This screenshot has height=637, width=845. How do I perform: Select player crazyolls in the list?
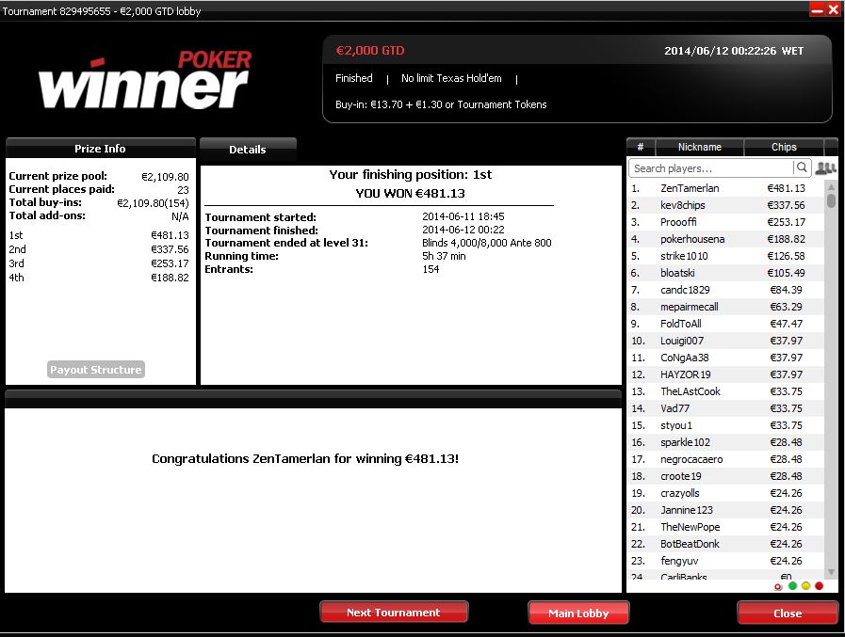click(x=726, y=493)
